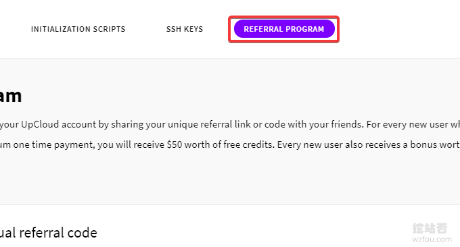Click the "ual referral code" section heading
The image size is (460, 247).
49,233
